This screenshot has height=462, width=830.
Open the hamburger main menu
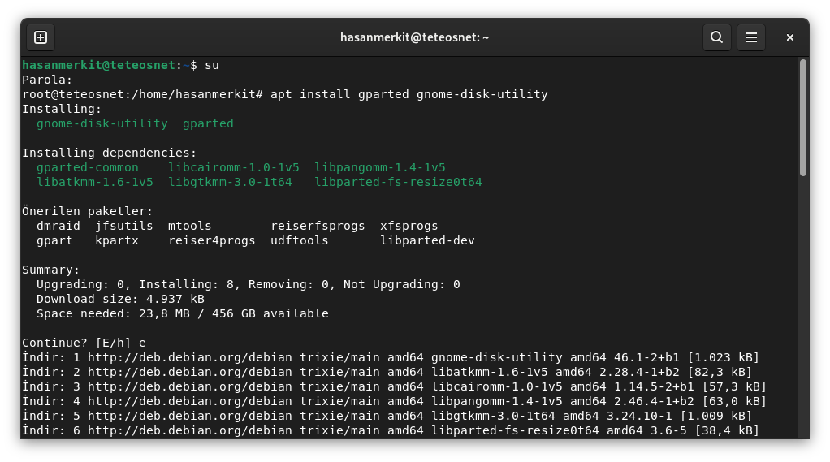pos(751,37)
